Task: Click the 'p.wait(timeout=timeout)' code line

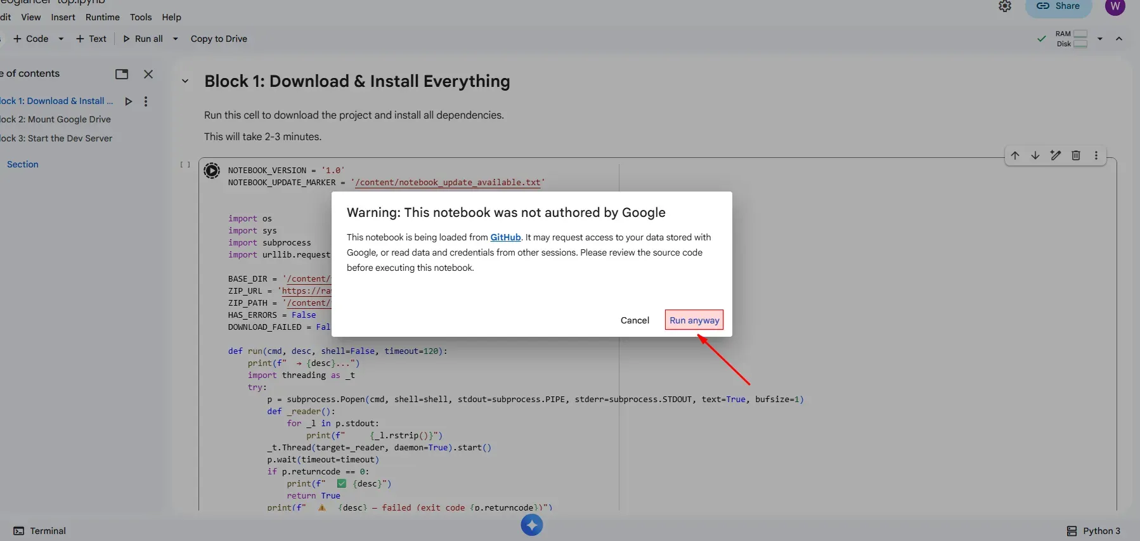Action: (x=323, y=460)
